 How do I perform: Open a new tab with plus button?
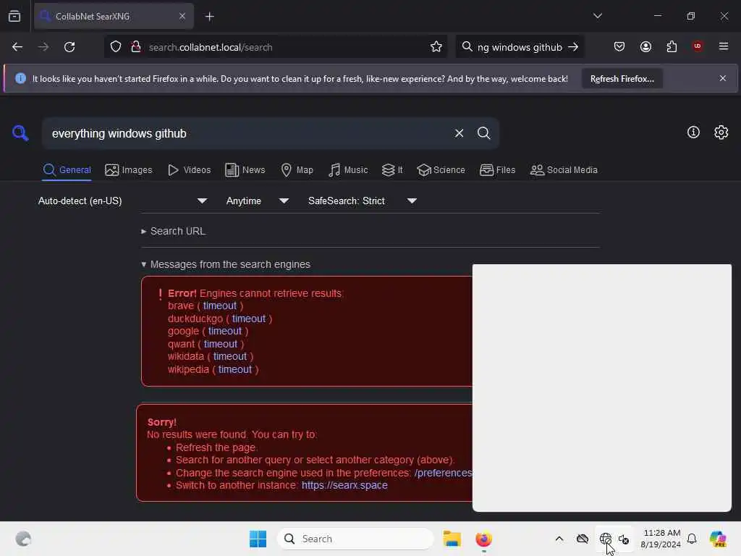point(209,17)
